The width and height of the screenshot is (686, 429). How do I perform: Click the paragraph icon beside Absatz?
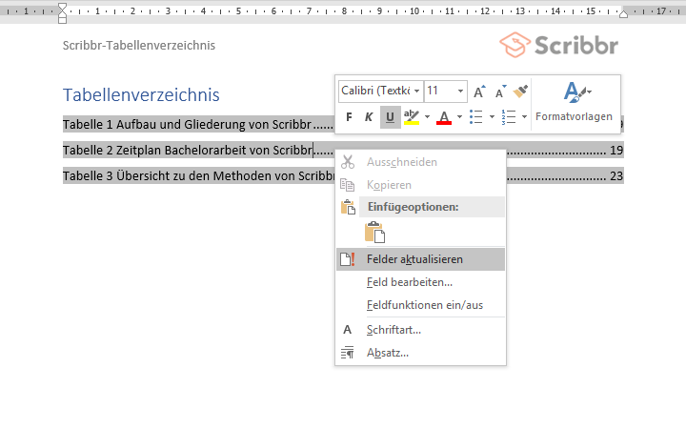[x=348, y=353]
